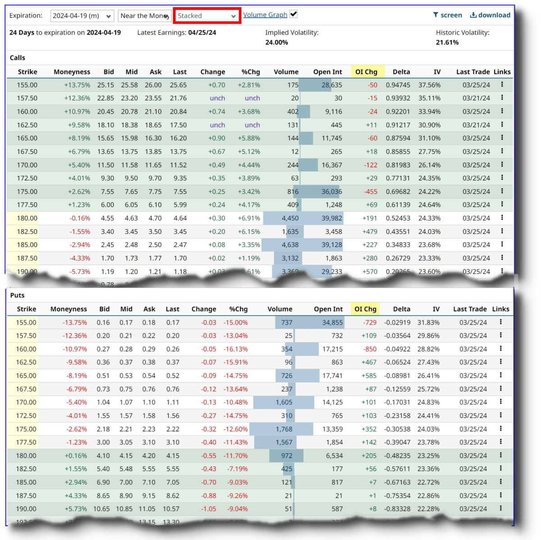The width and height of the screenshot is (541, 540).
Task: Sort Calls table by the Strike column
Action: click(x=28, y=71)
